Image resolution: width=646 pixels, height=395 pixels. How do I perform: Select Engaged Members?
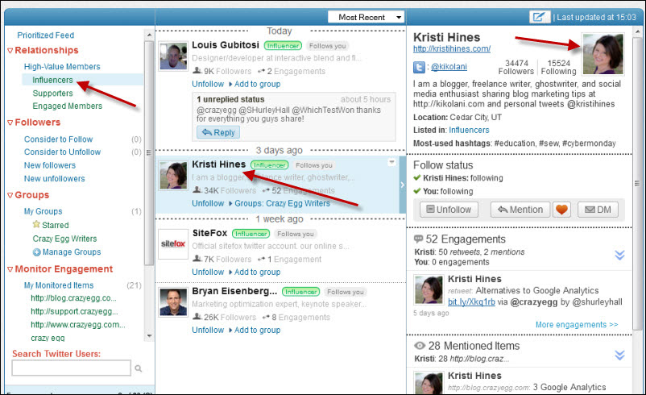[x=68, y=106]
